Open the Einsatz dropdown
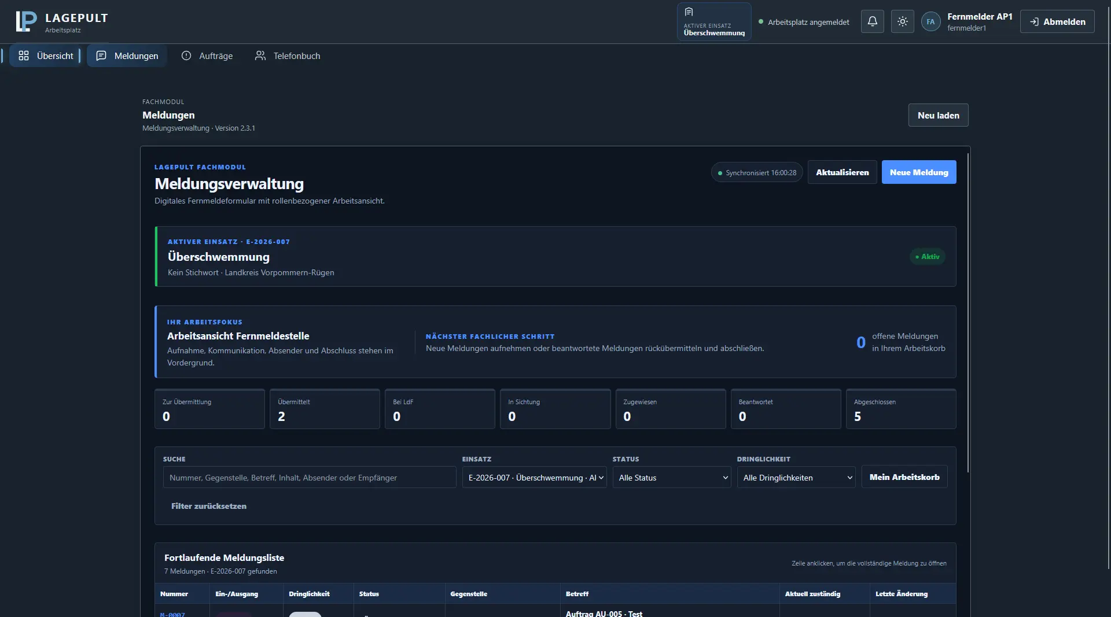1111x617 pixels. [534, 477]
